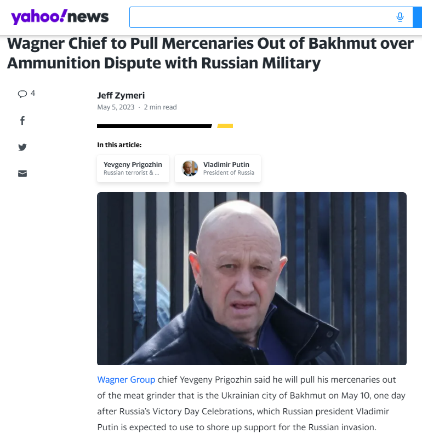
Task: Follow the Wagner Group hyperlink
Action: (126, 380)
